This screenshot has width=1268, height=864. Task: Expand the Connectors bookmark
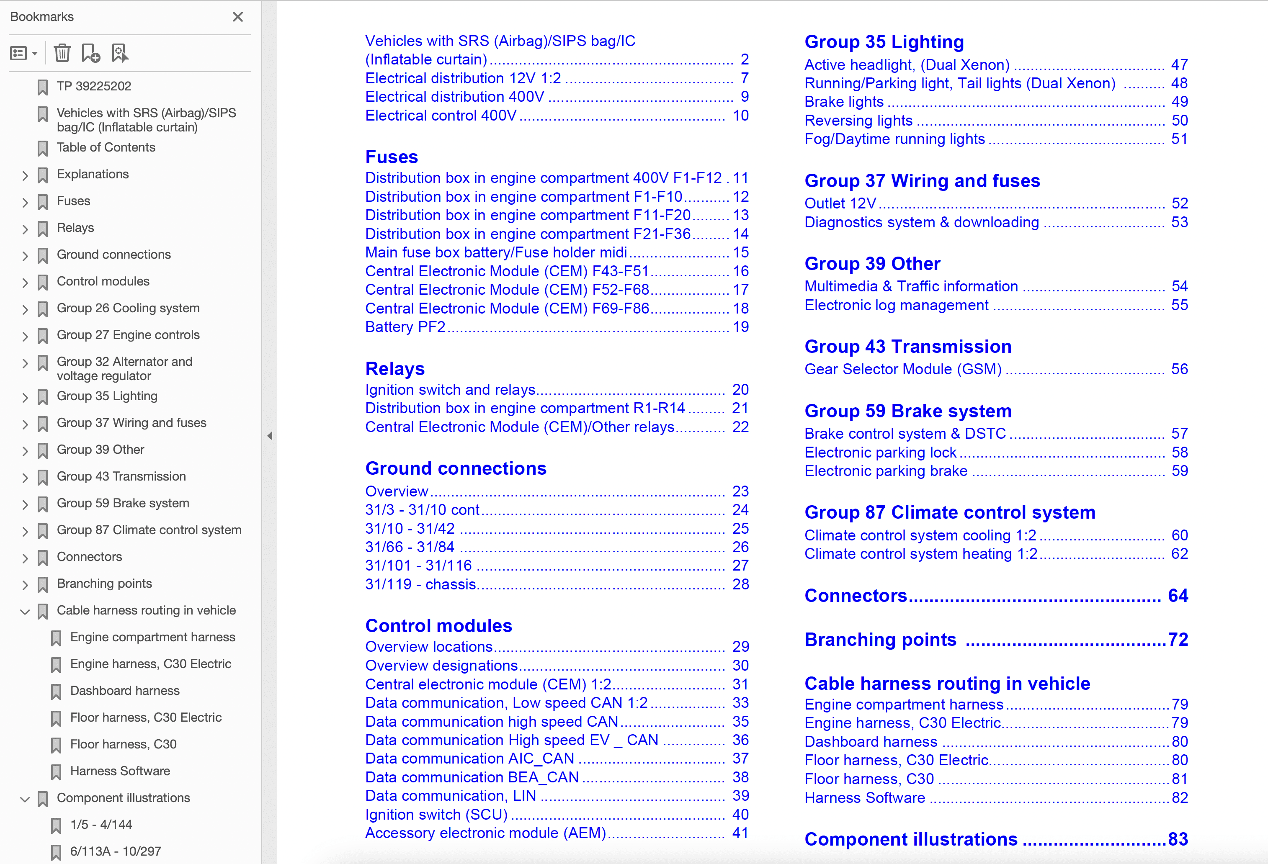point(25,558)
